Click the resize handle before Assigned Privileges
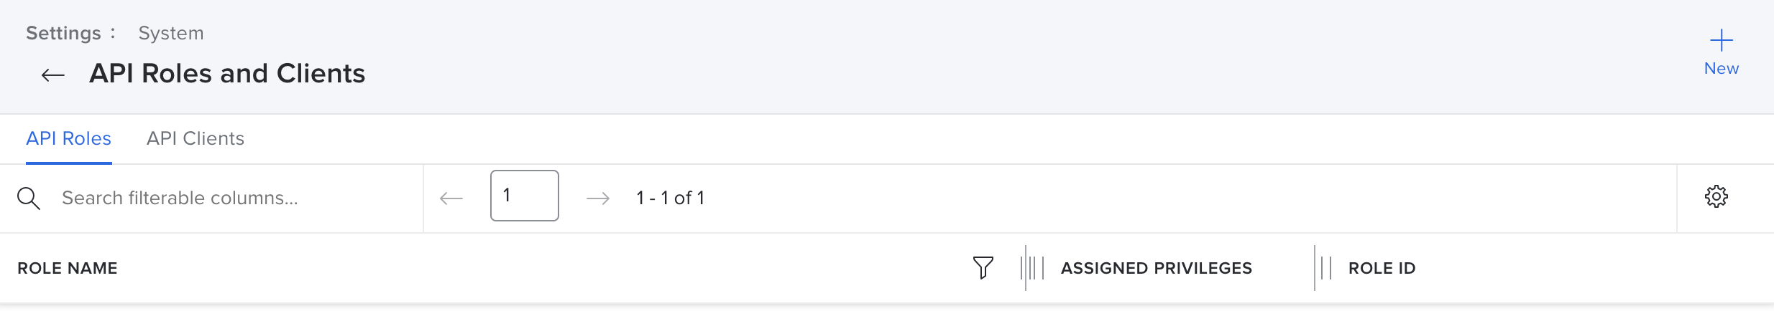Viewport: 1774px width, 311px height. [1031, 268]
